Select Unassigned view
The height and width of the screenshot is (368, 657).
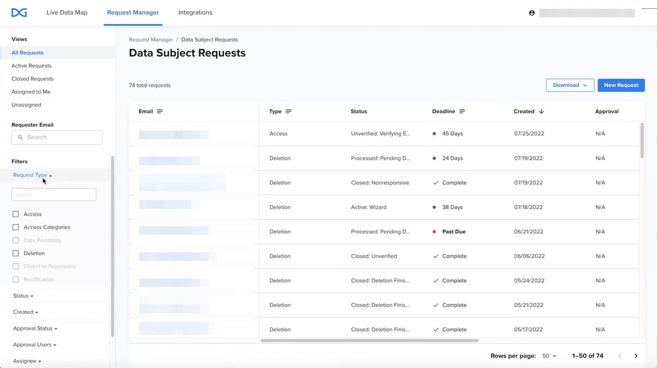pyautogui.click(x=26, y=105)
